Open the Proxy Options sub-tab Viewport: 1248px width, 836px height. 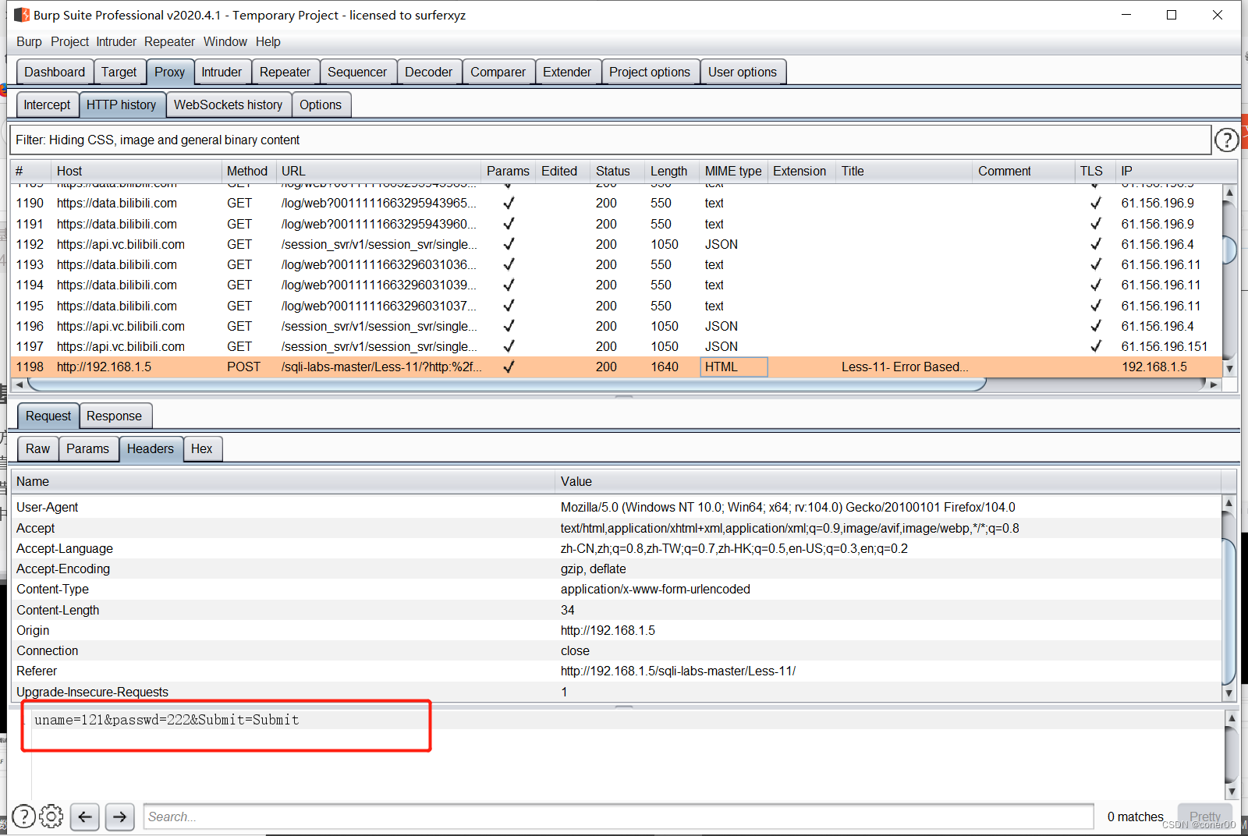(321, 104)
